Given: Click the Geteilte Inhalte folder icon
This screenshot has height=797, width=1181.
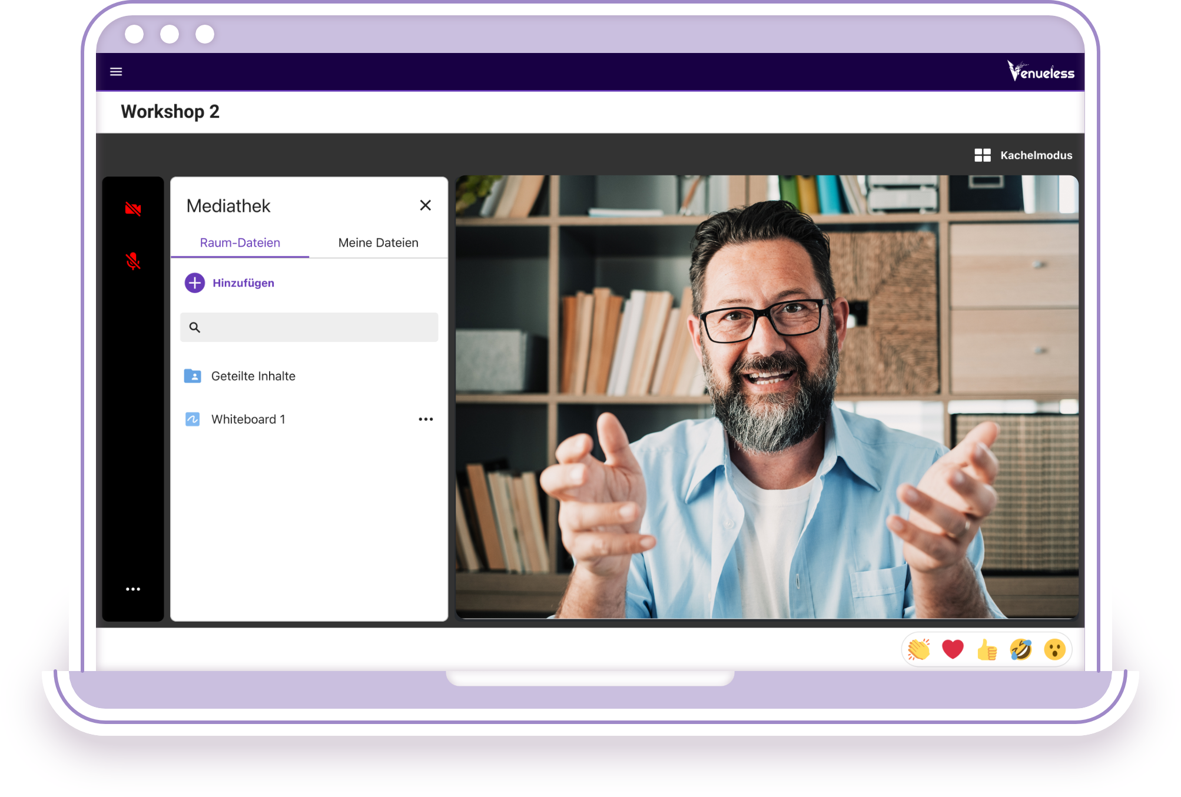Looking at the screenshot, I should click(193, 376).
